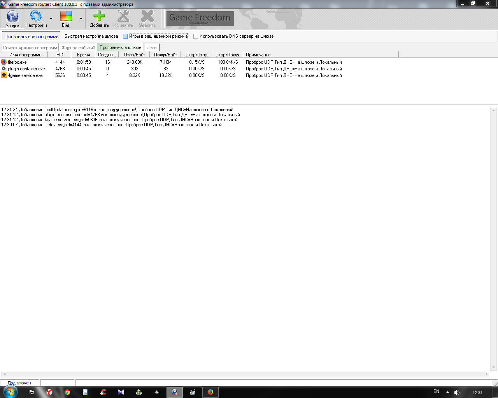Click Шлюзовать все программы button
Viewport: 498px width, 398px height.
pyautogui.click(x=32, y=37)
